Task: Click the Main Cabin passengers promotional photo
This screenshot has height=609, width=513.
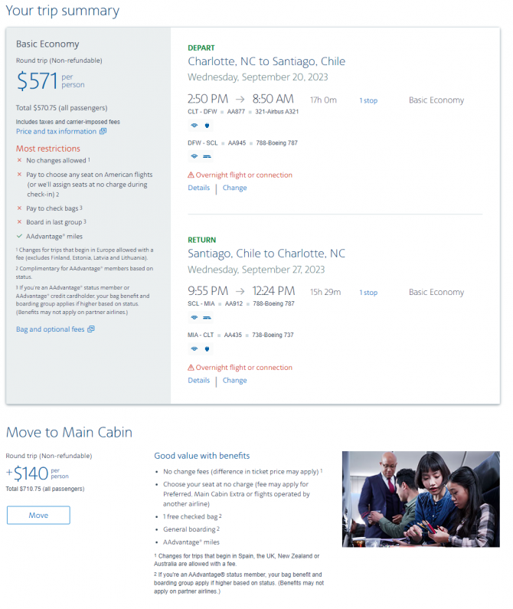Action: [x=420, y=499]
